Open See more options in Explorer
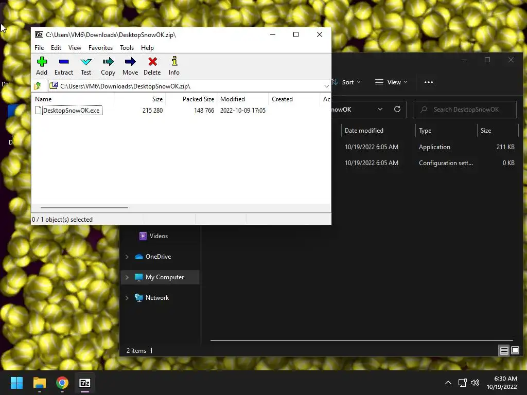 tap(429, 82)
